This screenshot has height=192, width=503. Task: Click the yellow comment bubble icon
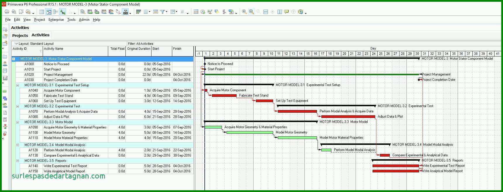287,12
